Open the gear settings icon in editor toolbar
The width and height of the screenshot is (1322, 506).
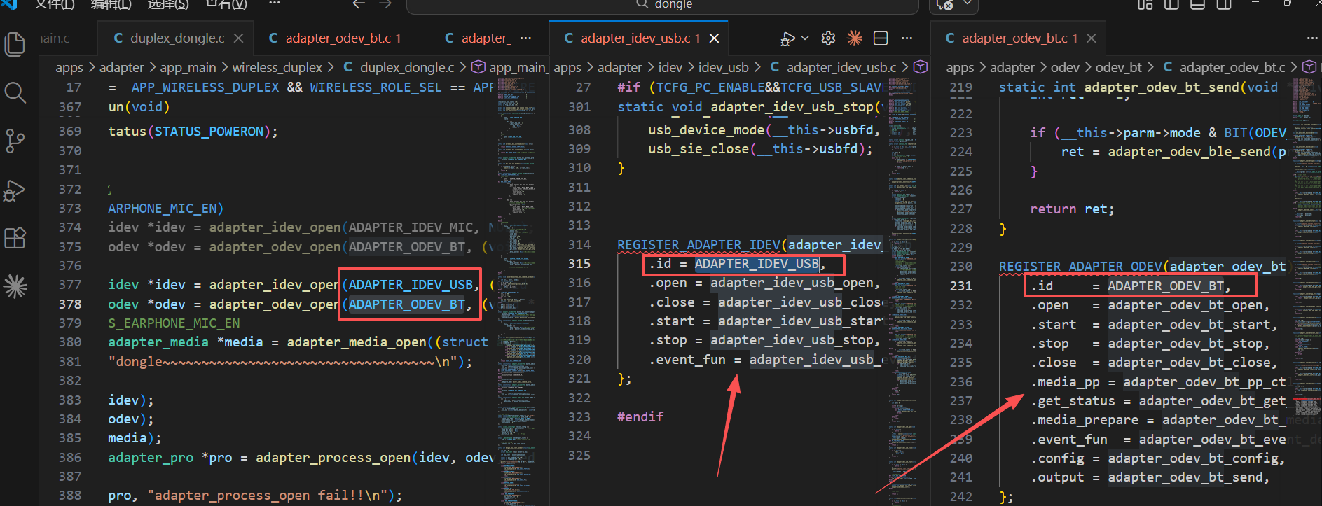pyautogui.click(x=828, y=38)
